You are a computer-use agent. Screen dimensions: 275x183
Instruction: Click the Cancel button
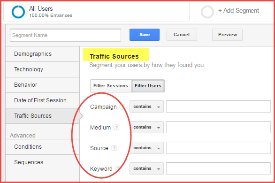coord(182,35)
